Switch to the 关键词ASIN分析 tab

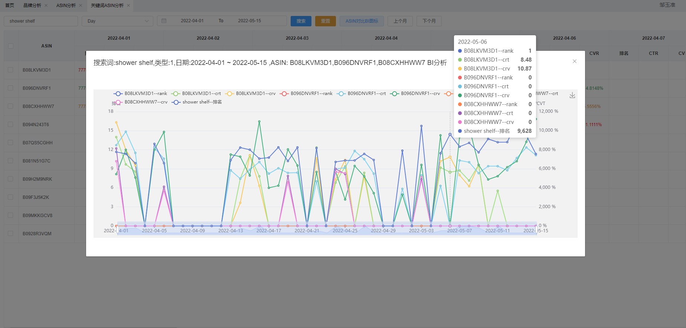[x=107, y=5]
